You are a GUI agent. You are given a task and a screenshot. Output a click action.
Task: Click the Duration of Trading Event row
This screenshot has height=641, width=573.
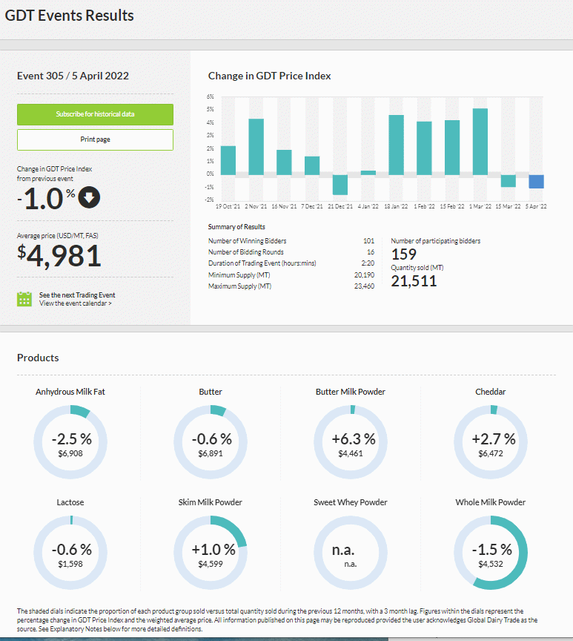[291, 263]
